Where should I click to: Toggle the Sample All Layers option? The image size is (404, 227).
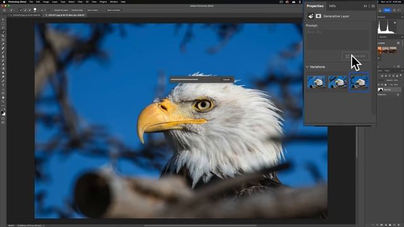pyautogui.click(x=61, y=10)
